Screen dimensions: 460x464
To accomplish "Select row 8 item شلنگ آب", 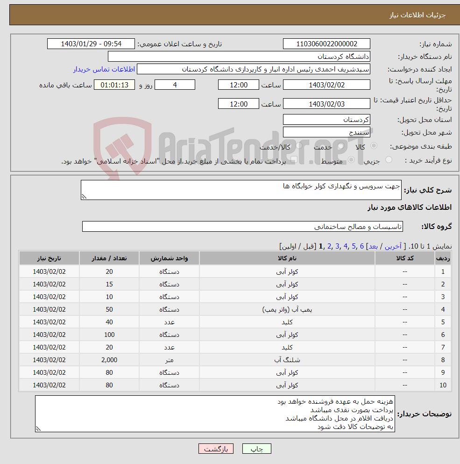I will (287, 360).
